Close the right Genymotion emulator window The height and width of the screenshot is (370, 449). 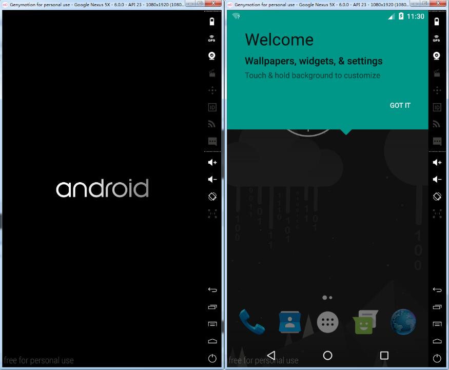click(438, 4)
